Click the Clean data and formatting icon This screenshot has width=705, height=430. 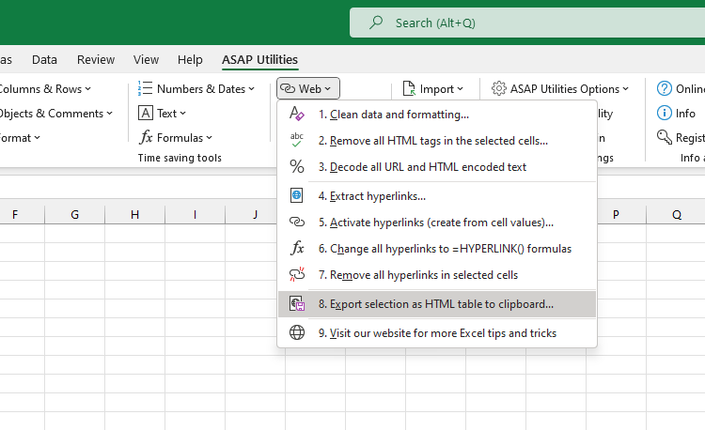(297, 114)
